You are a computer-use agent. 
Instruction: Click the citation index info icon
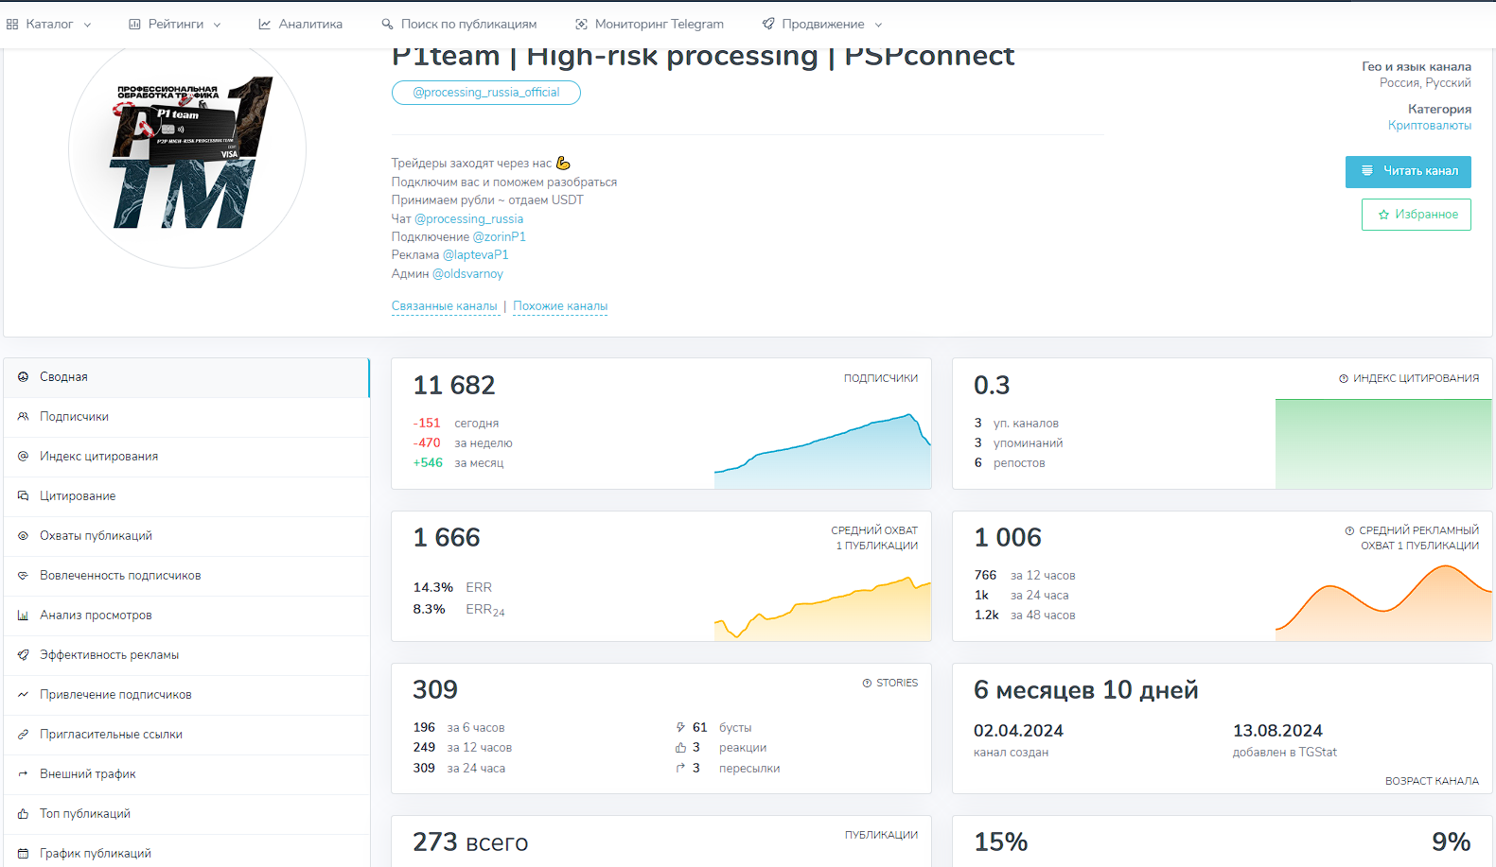[x=1344, y=378]
